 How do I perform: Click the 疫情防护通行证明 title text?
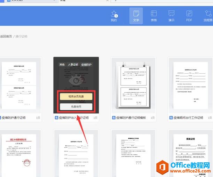tap(14, 118)
